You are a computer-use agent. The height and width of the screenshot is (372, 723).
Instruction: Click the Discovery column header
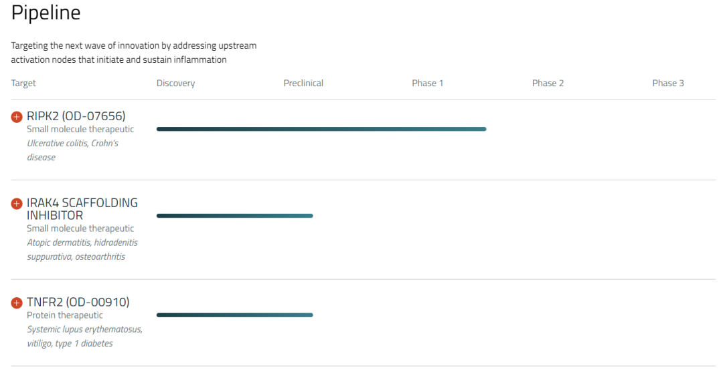[175, 83]
